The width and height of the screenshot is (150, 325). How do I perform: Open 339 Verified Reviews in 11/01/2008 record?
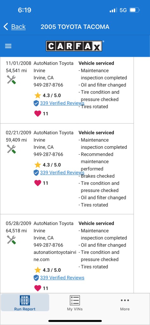[62, 103]
